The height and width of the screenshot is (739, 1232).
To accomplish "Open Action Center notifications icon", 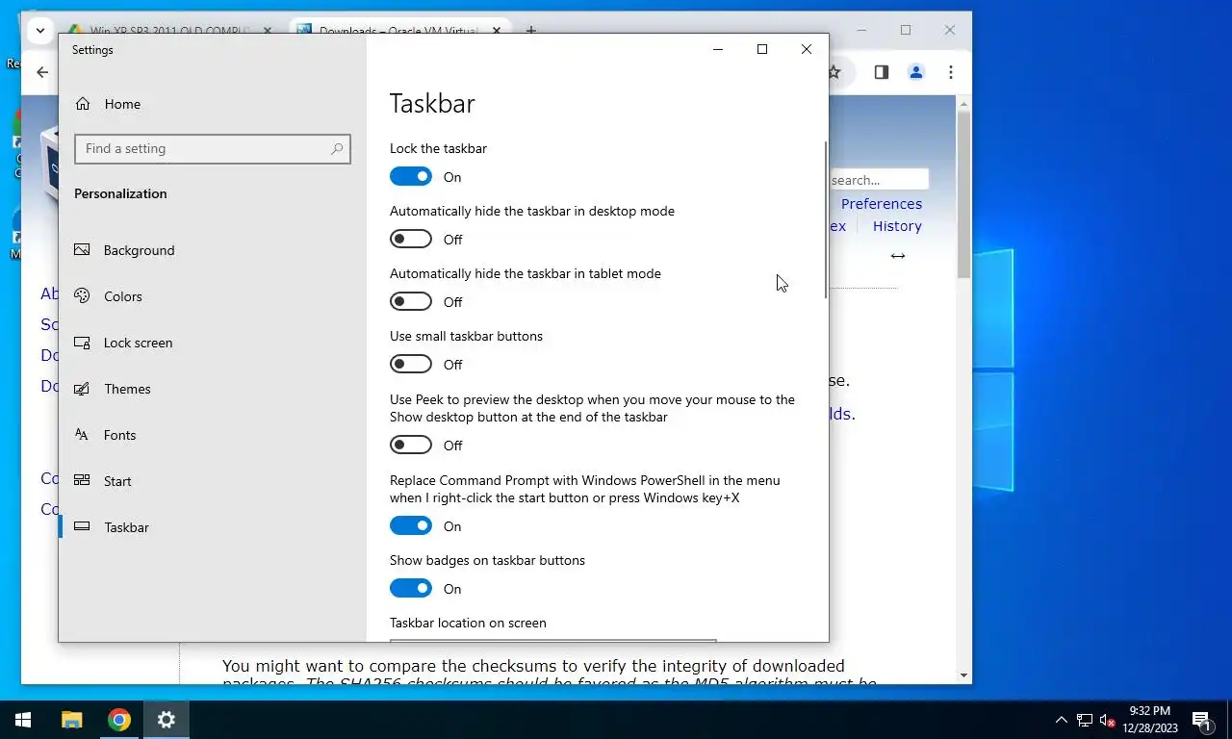I will coord(1201,720).
